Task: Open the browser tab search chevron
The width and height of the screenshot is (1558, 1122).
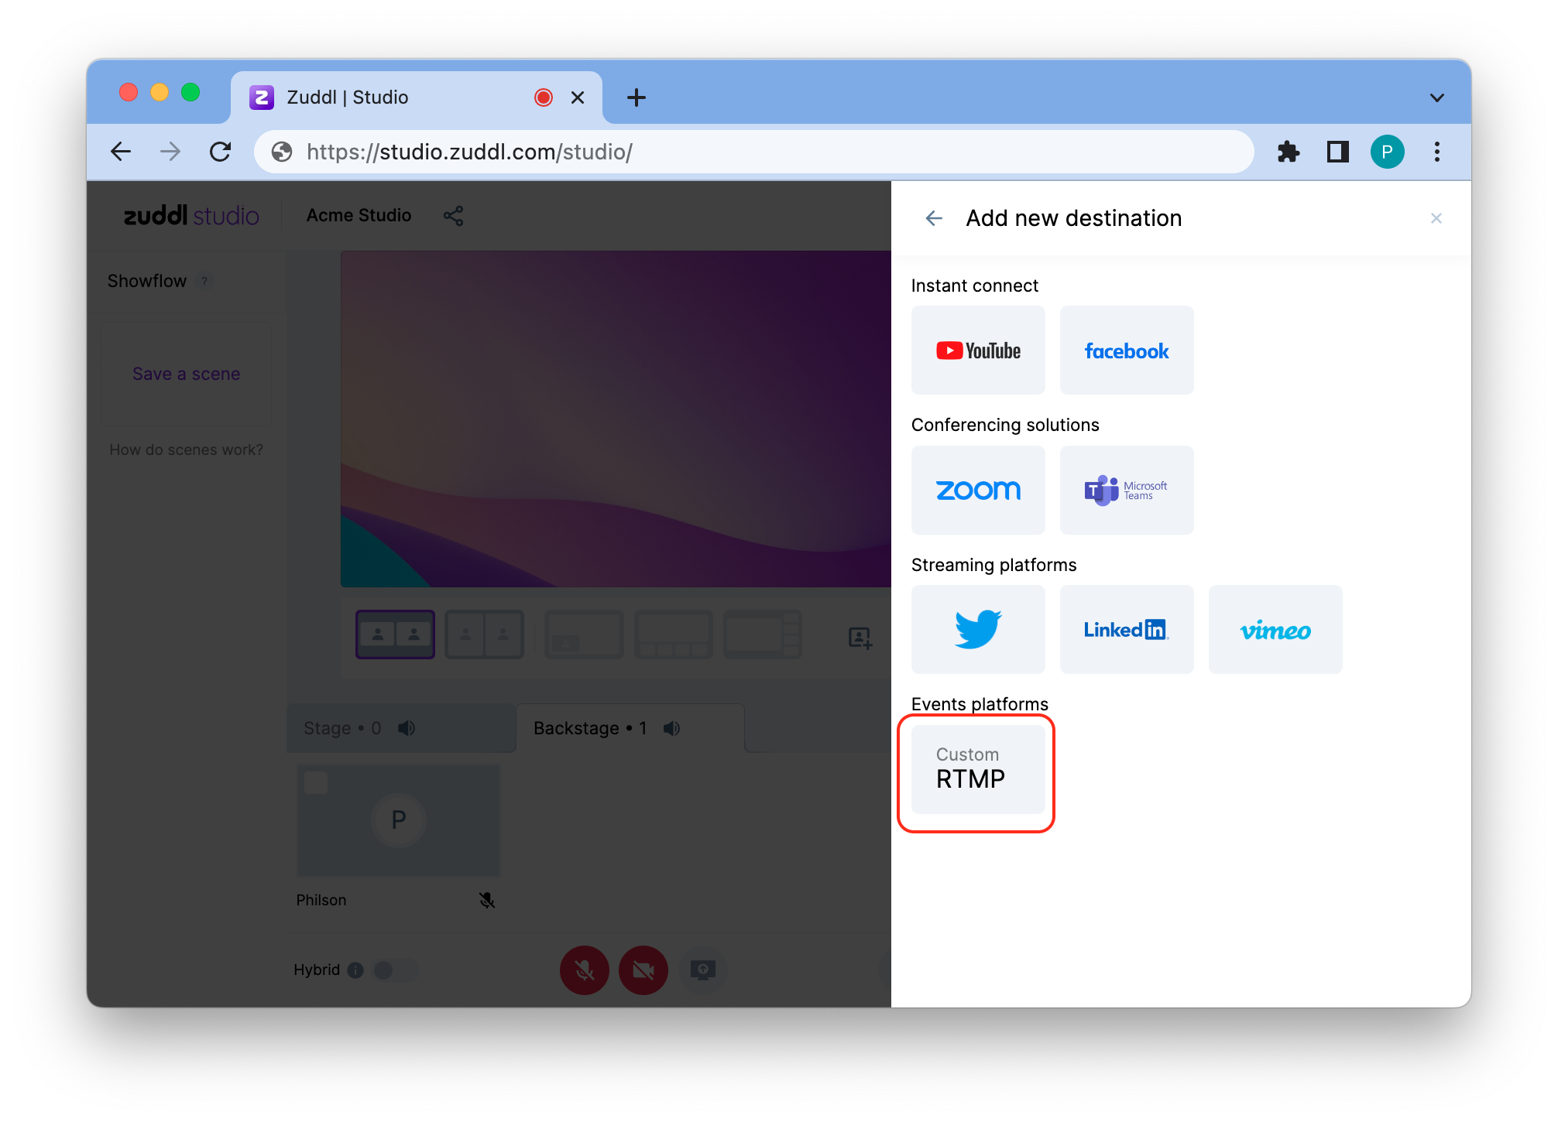Action: [x=1436, y=97]
